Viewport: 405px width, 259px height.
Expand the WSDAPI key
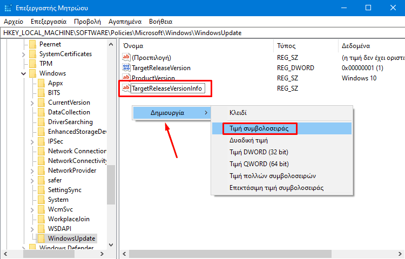(32, 229)
